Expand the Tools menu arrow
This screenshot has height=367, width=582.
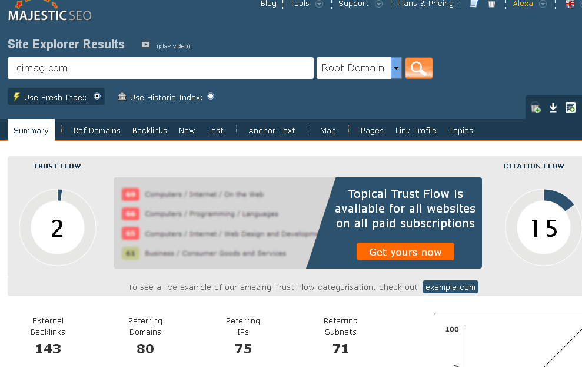(x=319, y=4)
